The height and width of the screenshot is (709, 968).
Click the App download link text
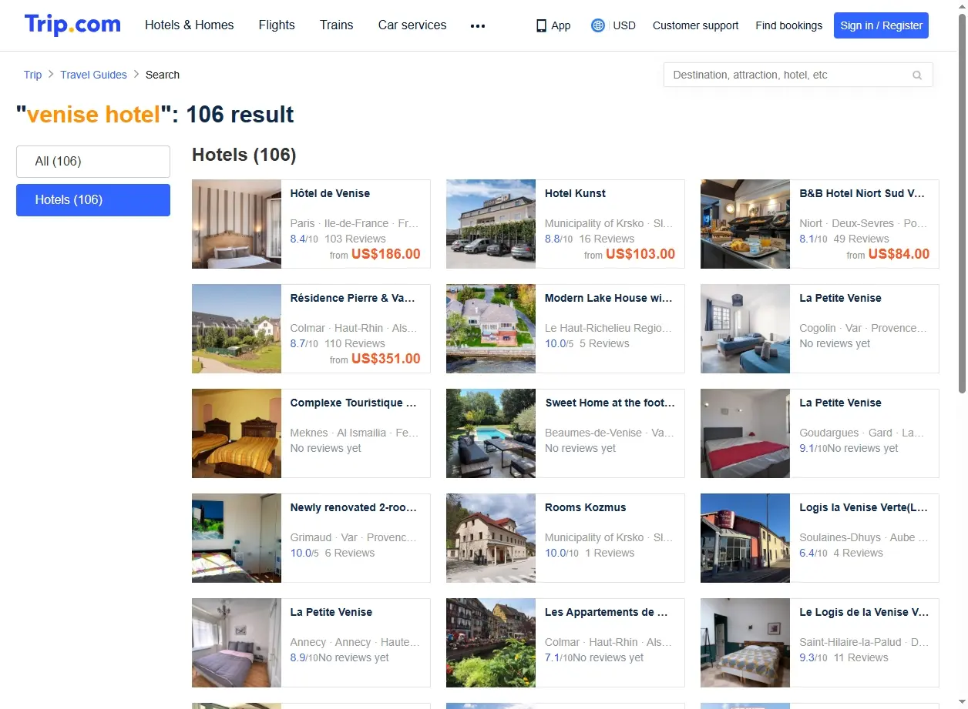coord(561,25)
